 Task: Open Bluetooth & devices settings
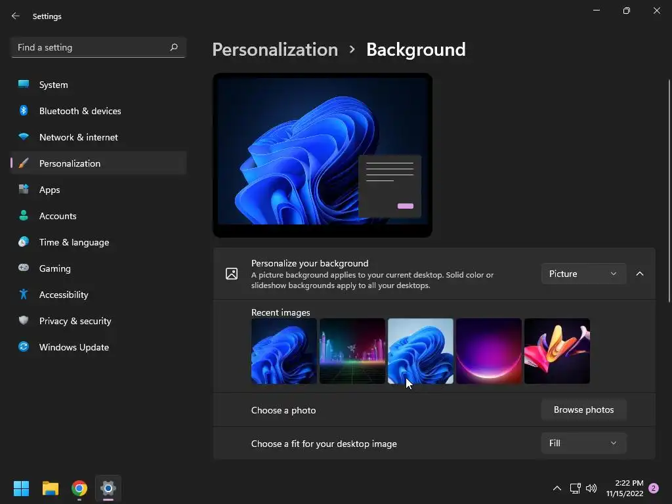pyautogui.click(x=98, y=110)
